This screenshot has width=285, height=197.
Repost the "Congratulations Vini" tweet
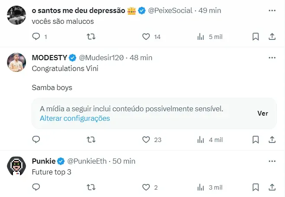click(91, 140)
